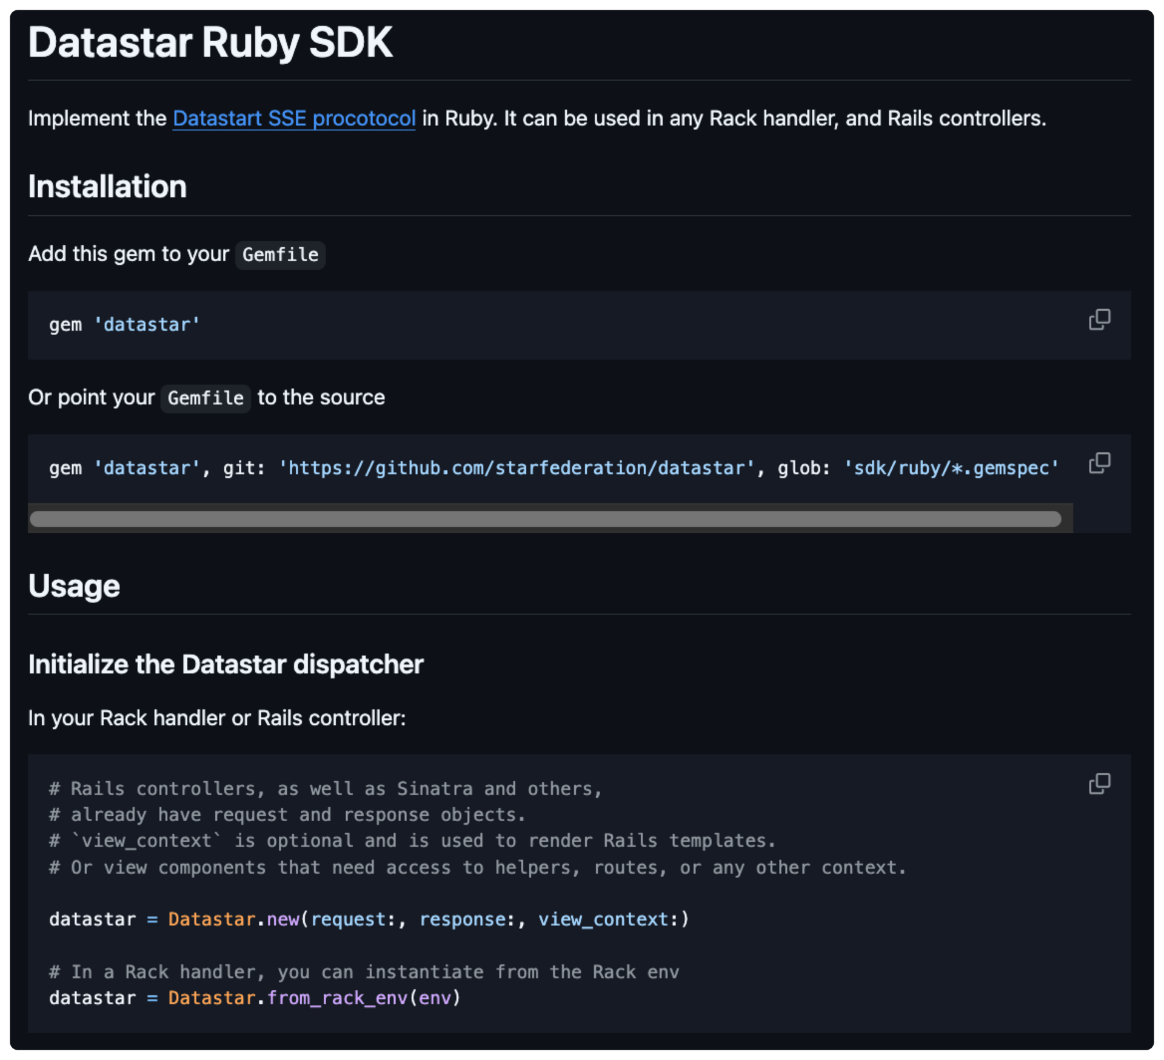Click the 'to the source' text
Image resolution: width=1164 pixels, height=1060 pixels.
321,398
